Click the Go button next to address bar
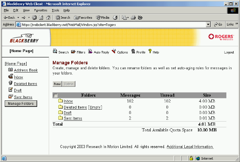This screenshot has height=162, width=240. [x=218, y=25]
